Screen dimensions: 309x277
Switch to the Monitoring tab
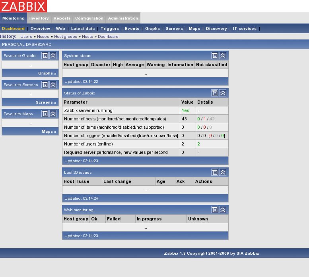point(14,18)
